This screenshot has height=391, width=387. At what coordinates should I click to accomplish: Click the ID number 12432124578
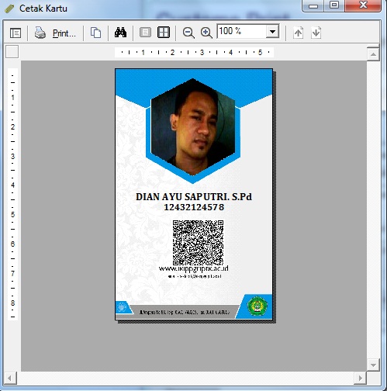click(x=194, y=207)
